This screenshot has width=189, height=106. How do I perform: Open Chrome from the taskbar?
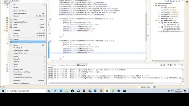(90, 91)
